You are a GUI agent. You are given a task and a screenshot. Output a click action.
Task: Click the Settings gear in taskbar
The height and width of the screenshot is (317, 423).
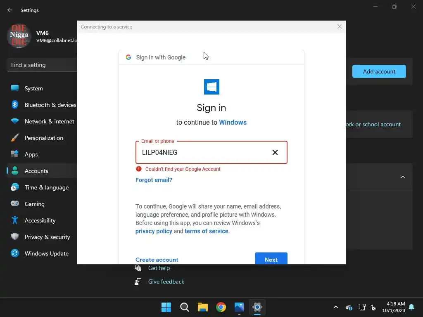(x=257, y=307)
